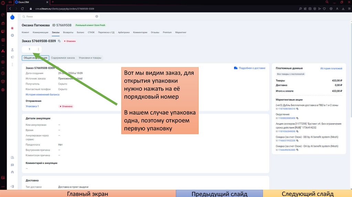Go to the Арбитражи tab
This screenshot has height=197, width=352.
(124, 33)
